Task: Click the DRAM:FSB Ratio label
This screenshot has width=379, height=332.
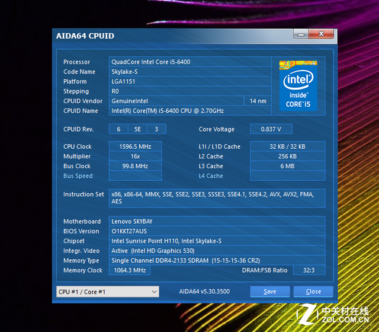Action: click(x=265, y=270)
